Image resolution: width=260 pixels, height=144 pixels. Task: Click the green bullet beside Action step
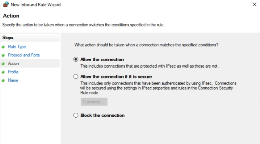click(3, 64)
